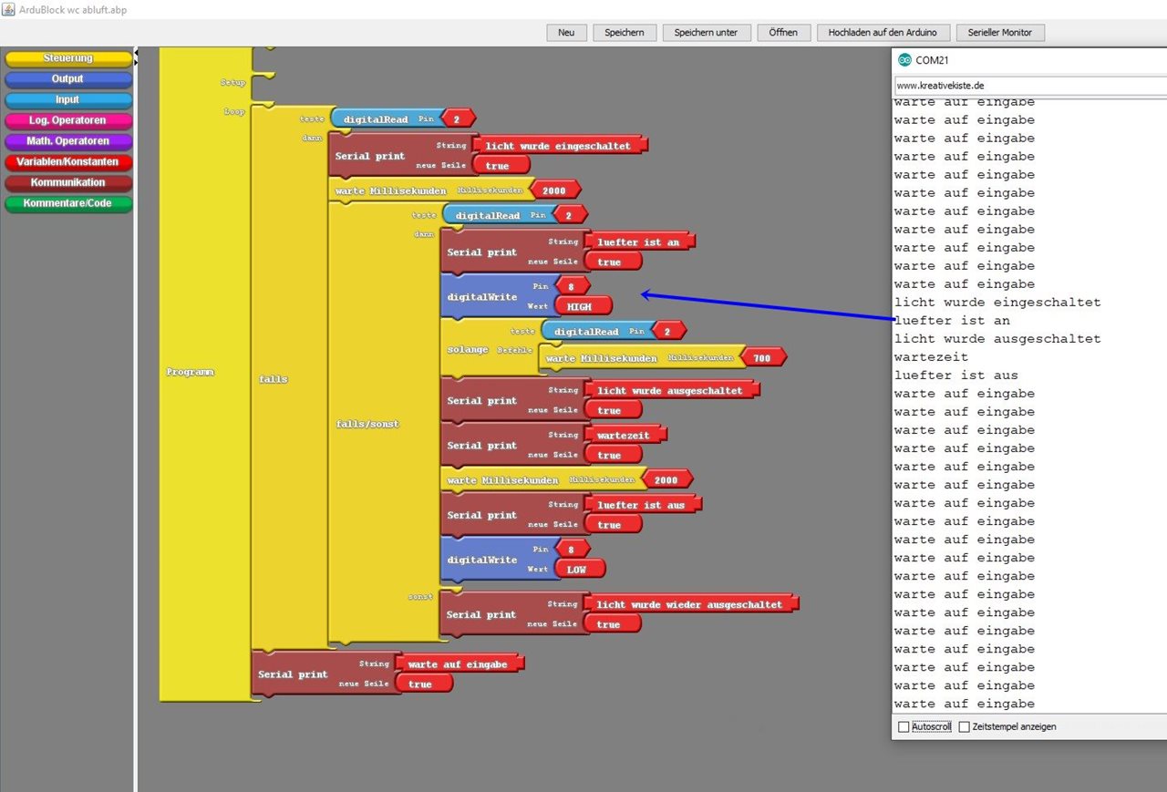
Task: Click the Java icon in ArduBlock title bar
Action: (x=8, y=8)
